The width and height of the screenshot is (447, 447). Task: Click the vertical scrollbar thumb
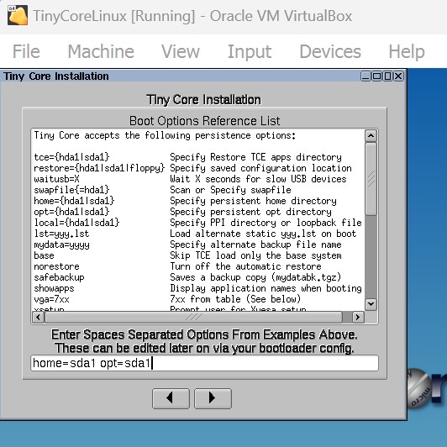pos(371,179)
